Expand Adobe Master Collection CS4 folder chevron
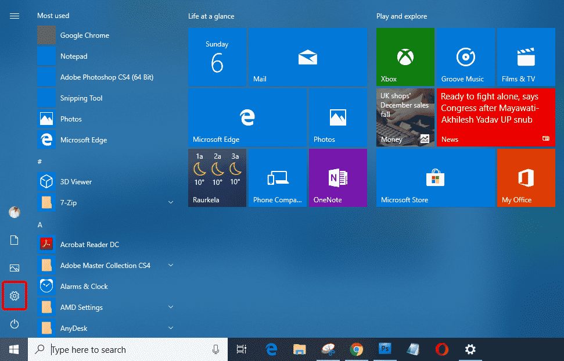Screen dimensions: 564x361 [x=171, y=265]
